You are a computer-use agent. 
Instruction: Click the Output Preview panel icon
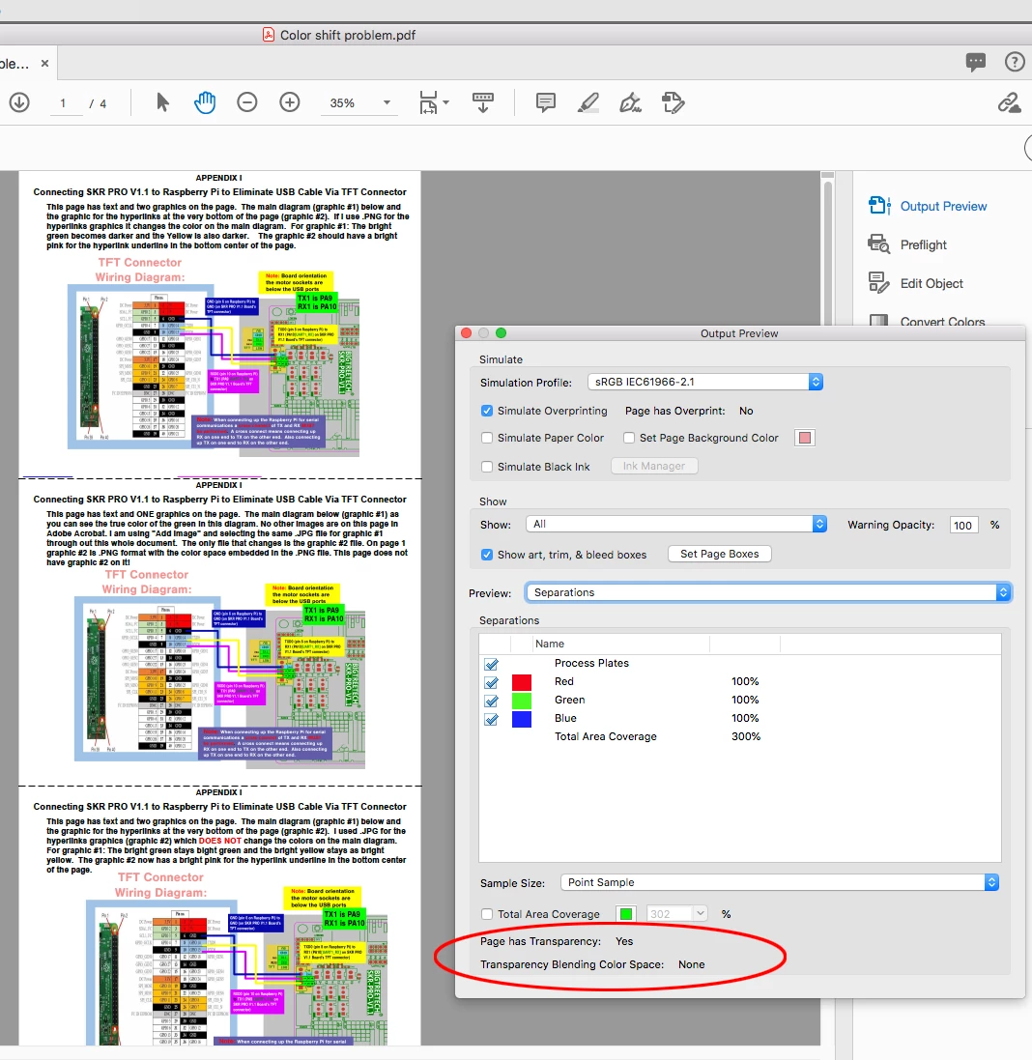pos(879,206)
